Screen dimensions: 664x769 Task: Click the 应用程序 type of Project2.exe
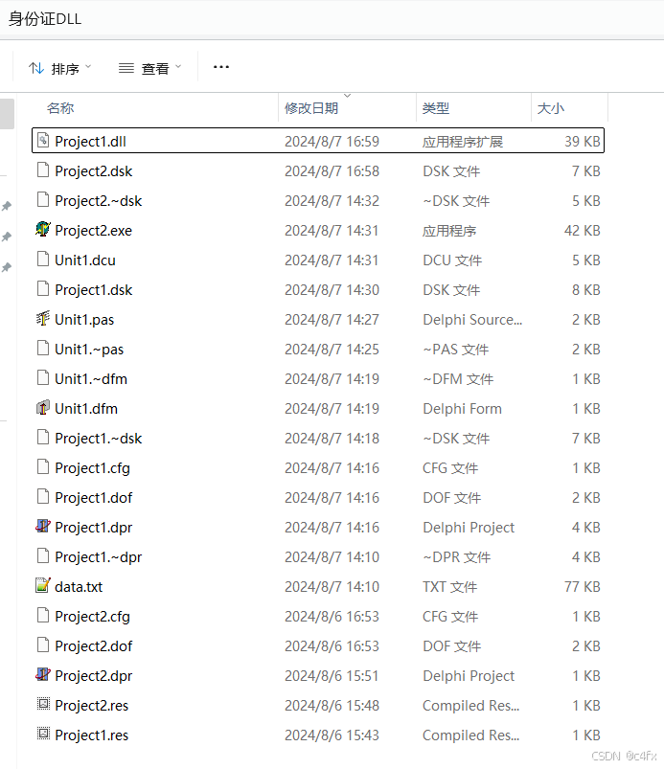click(449, 231)
